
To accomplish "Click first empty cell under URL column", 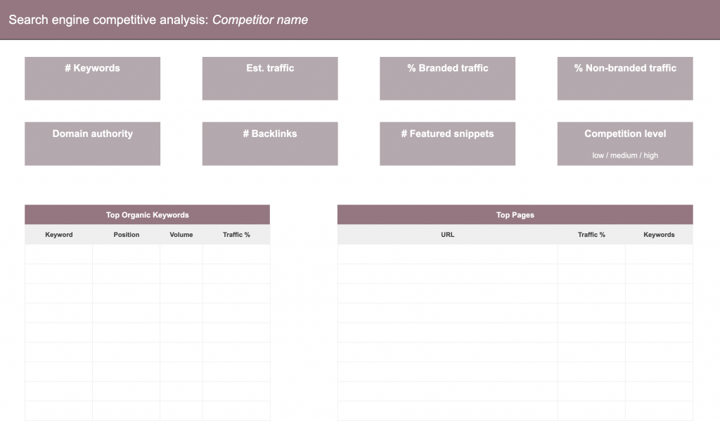I will pyautogui.click(x=447, y=254).
